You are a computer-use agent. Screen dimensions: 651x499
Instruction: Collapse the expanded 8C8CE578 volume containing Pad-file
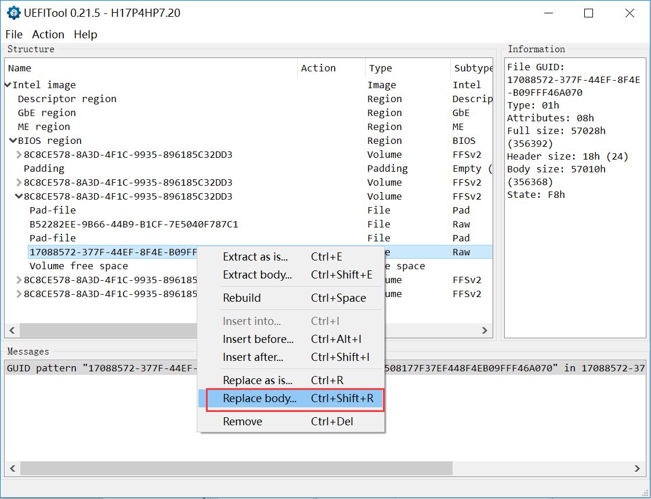(19, 196)
